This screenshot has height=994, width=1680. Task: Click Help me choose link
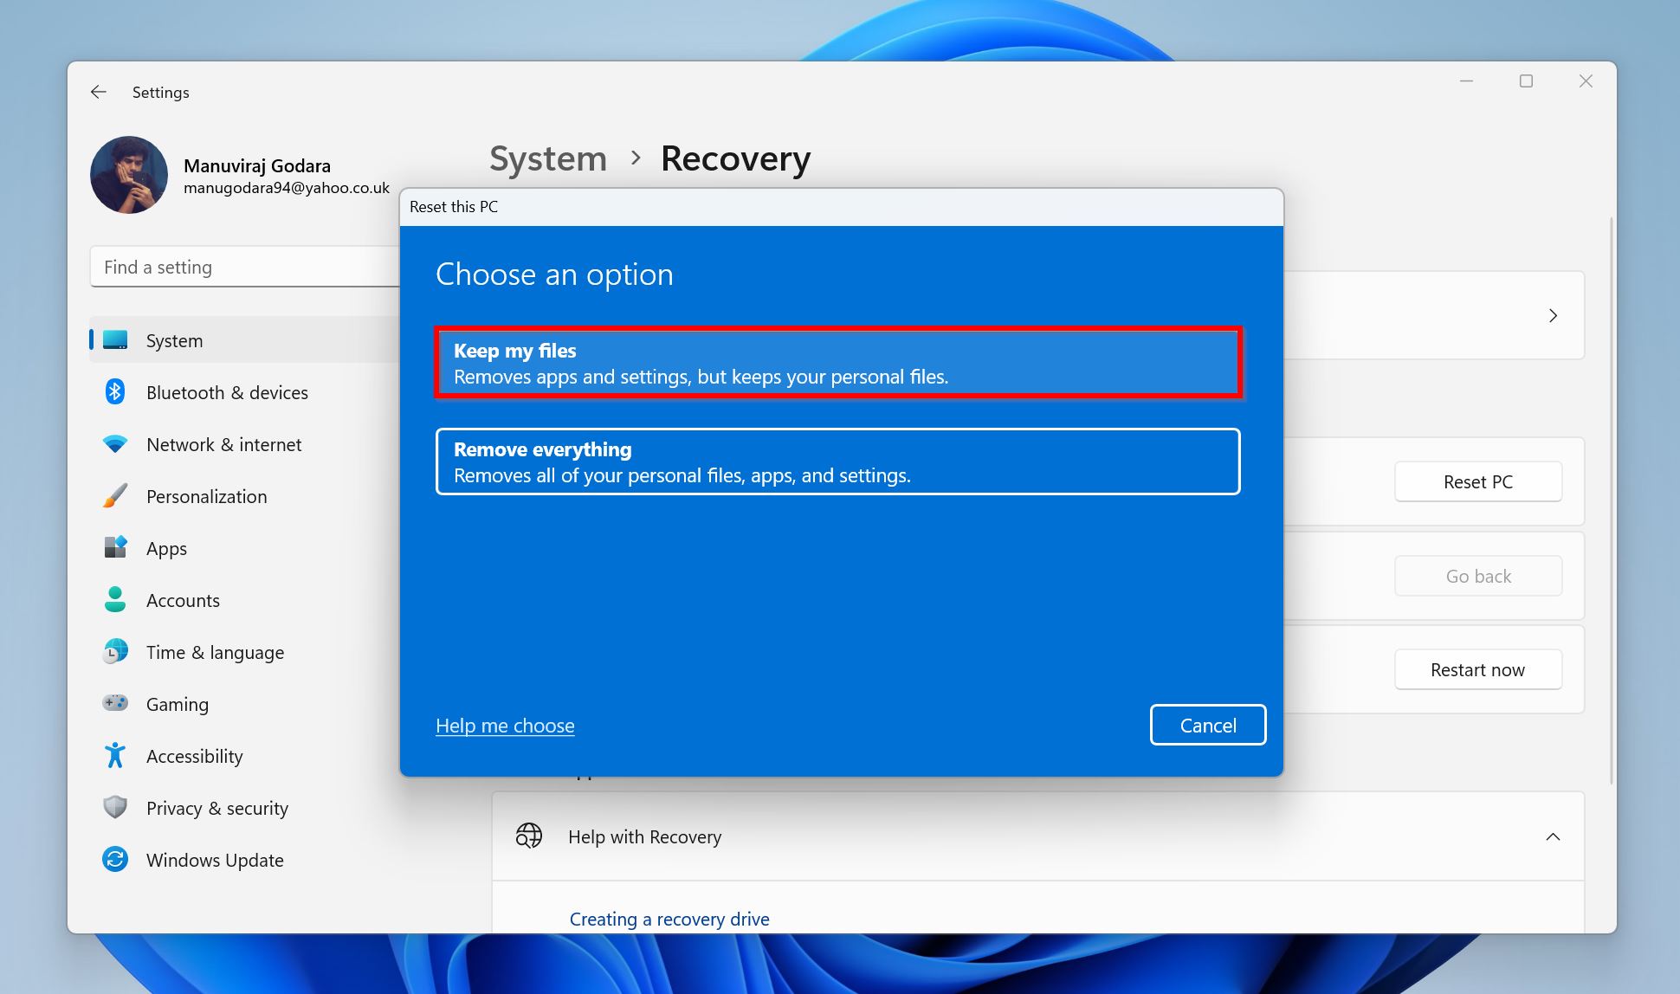505,724
